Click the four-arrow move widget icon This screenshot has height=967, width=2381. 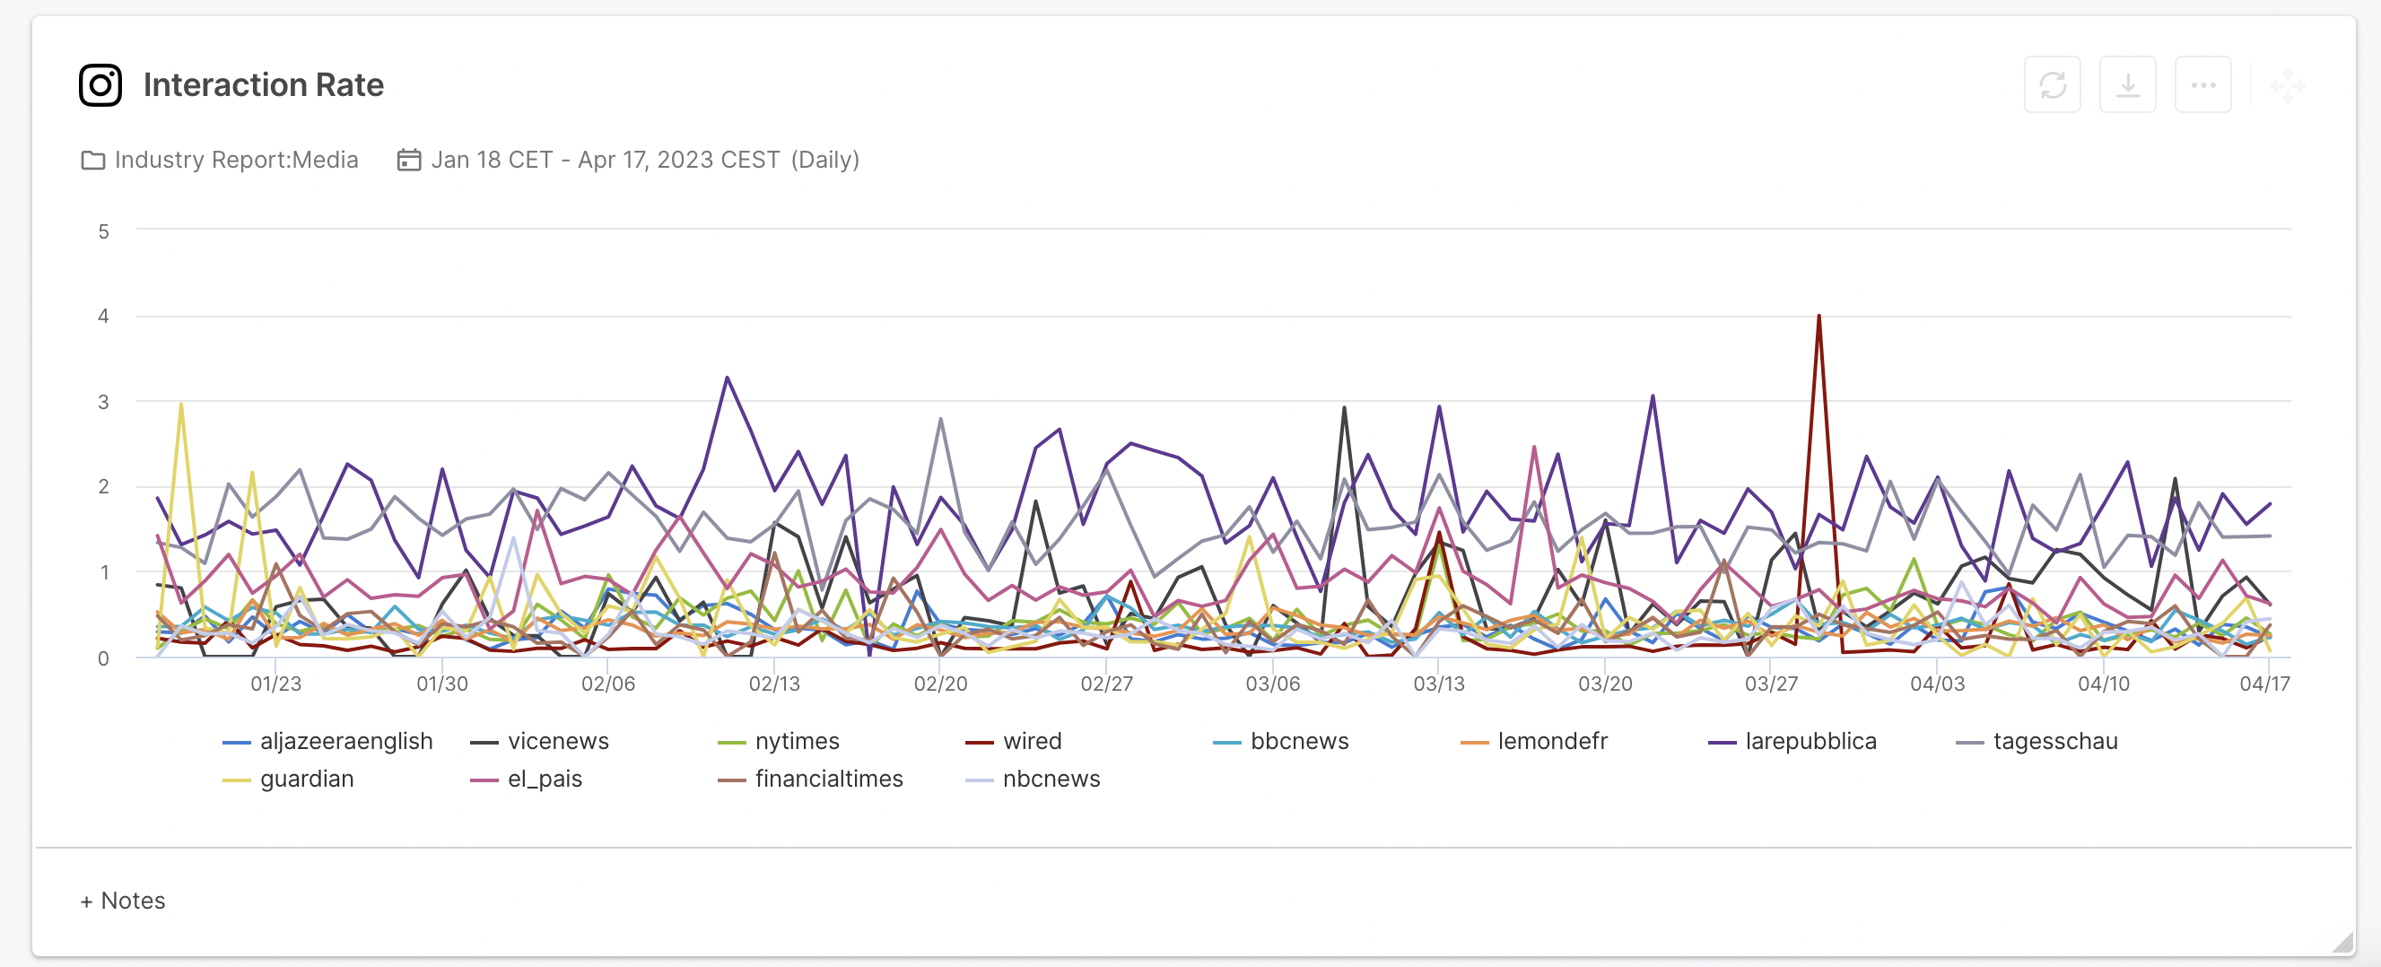click(x=2290, y=84)
